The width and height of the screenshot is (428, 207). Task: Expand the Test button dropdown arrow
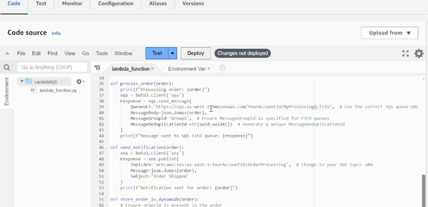(x=173, y=54)
